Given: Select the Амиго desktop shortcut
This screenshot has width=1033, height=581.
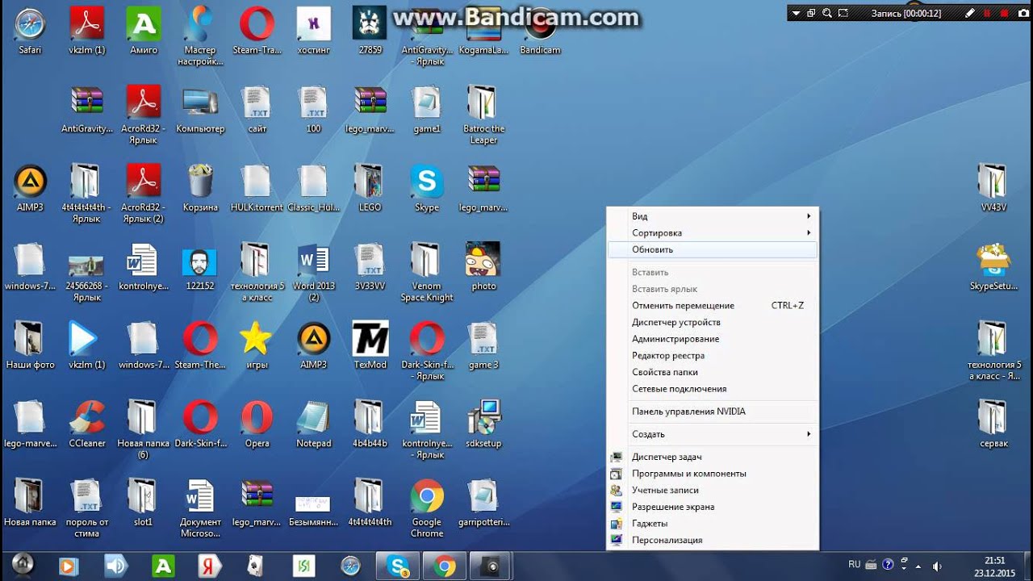Looking at the screenshot, I should coord(144,31).
